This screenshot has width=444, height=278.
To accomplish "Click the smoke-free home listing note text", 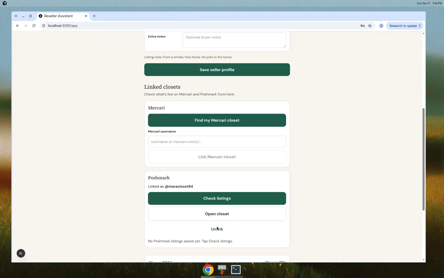I will 188,57.
